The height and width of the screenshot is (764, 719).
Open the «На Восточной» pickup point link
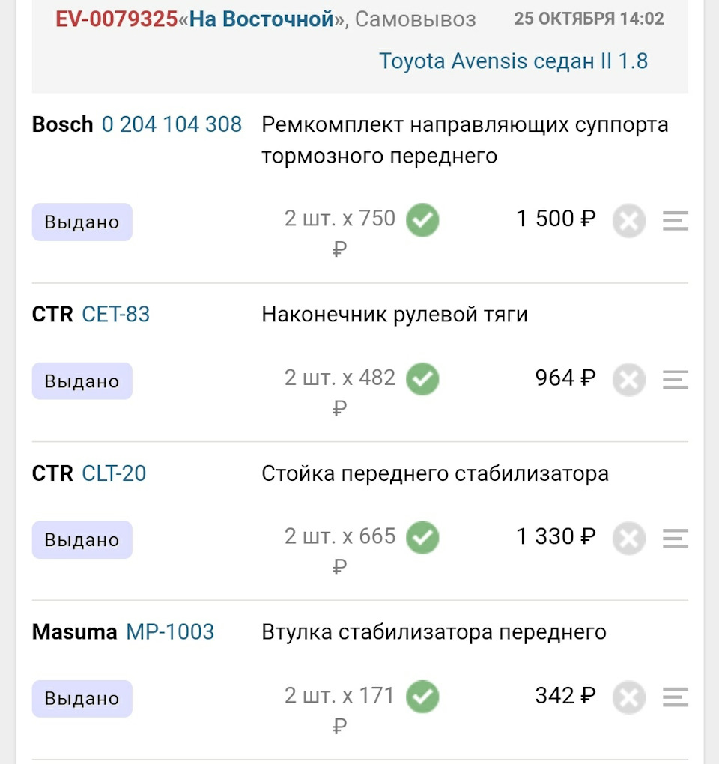pos(261,19)
